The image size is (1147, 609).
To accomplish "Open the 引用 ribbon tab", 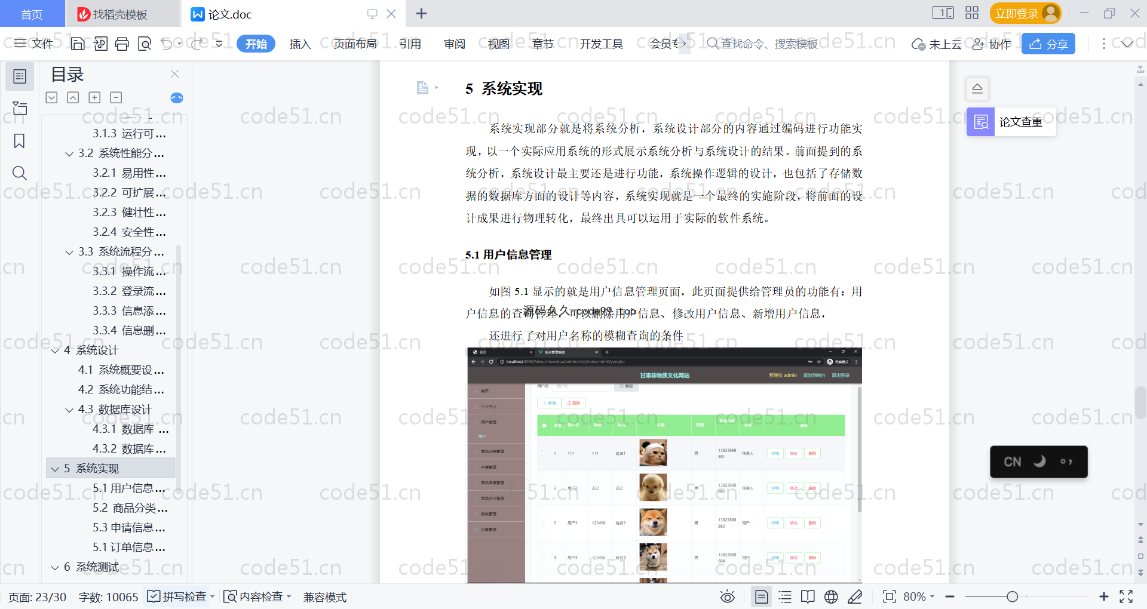I will pyautogui.click(x=410, y=44).
